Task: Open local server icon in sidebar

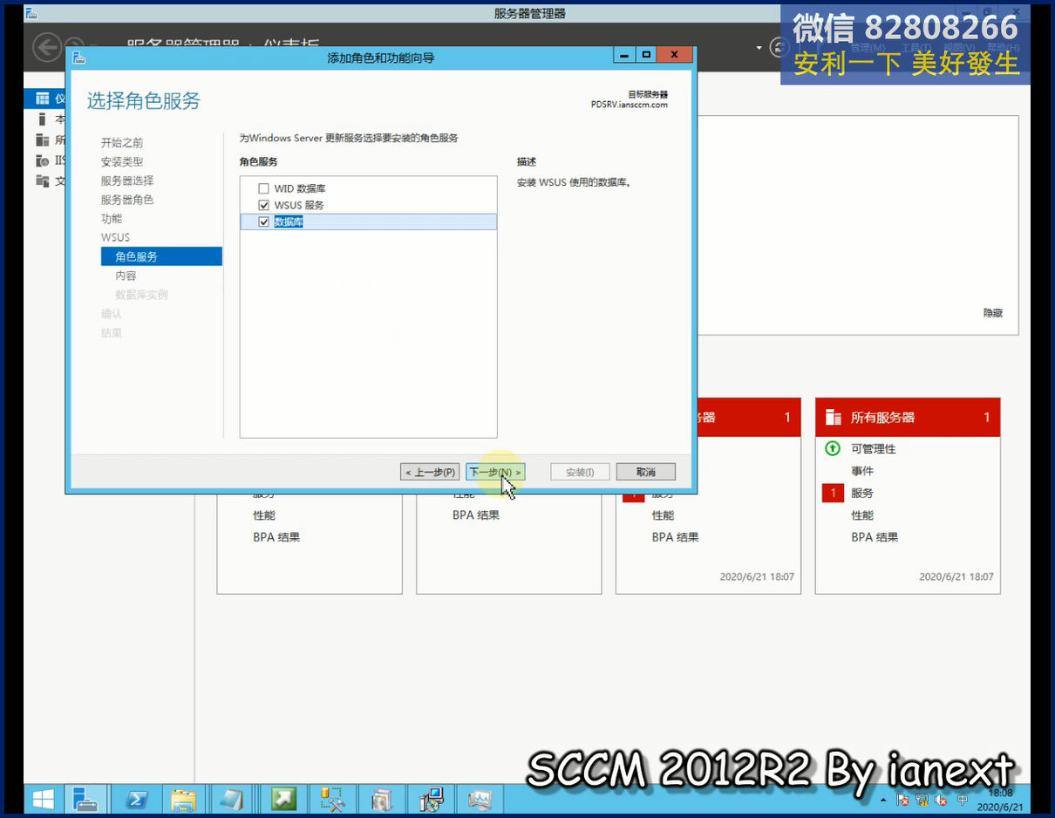Action: 42,119
